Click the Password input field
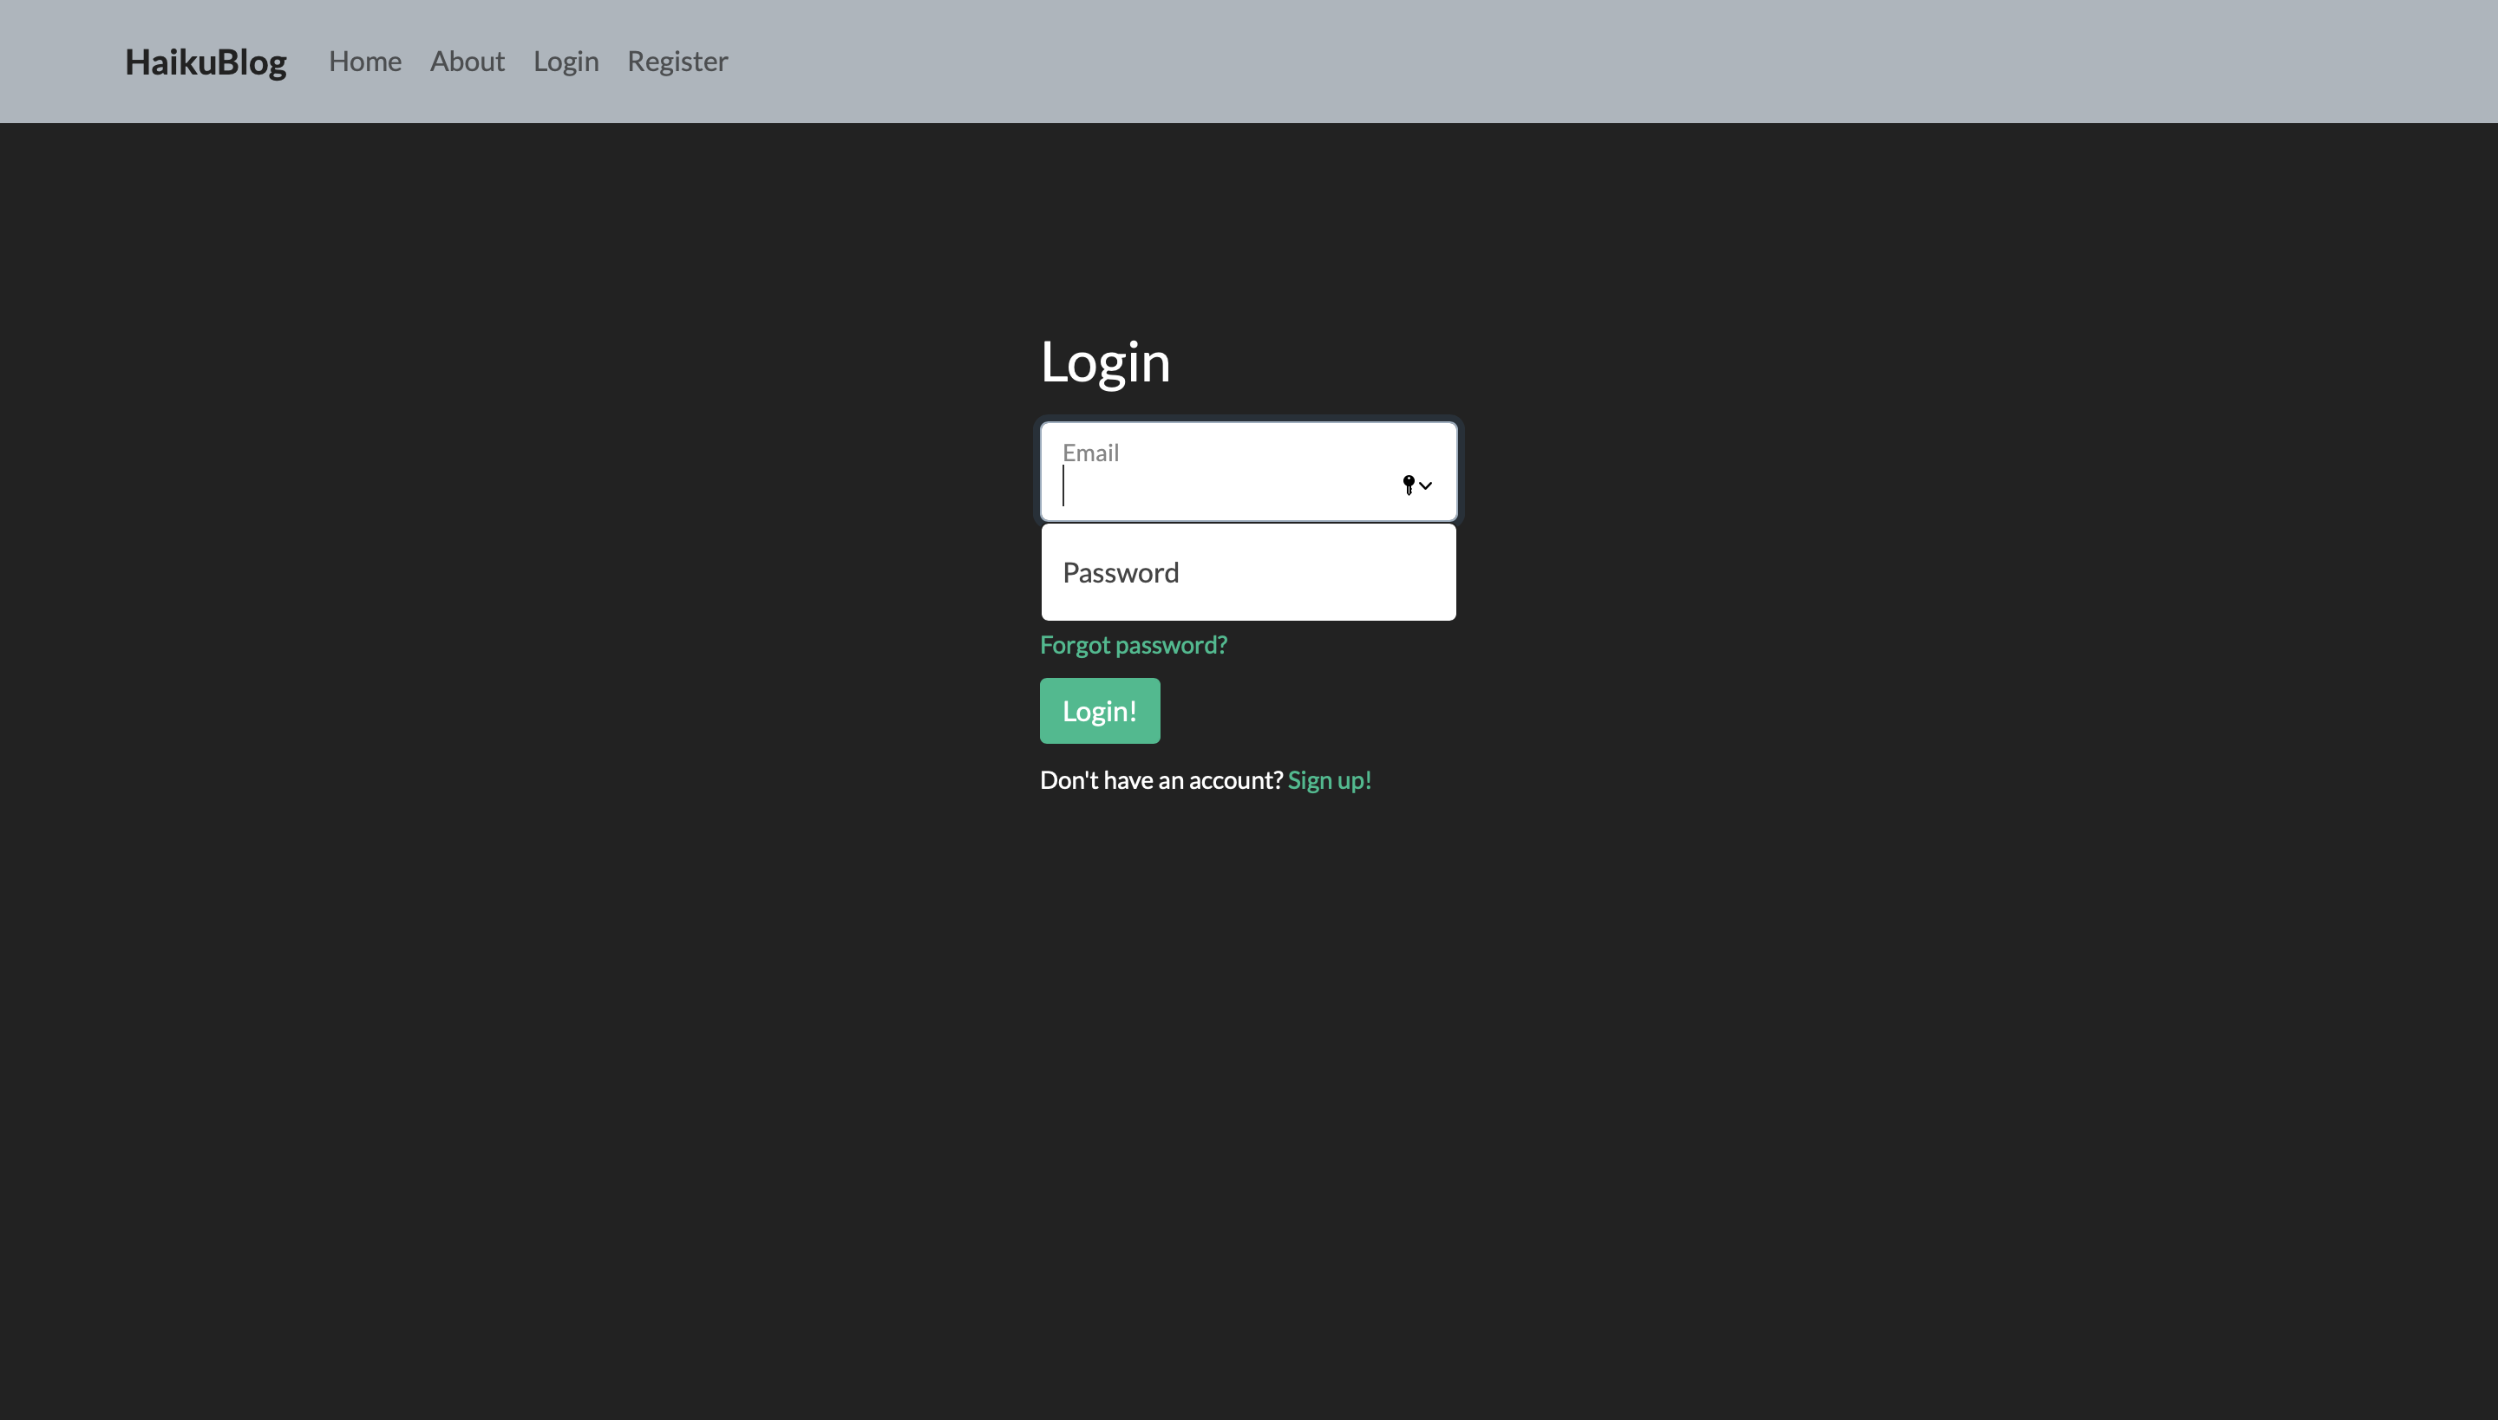Viewport: 2498px width, 1420px height. pos(1249,571)
